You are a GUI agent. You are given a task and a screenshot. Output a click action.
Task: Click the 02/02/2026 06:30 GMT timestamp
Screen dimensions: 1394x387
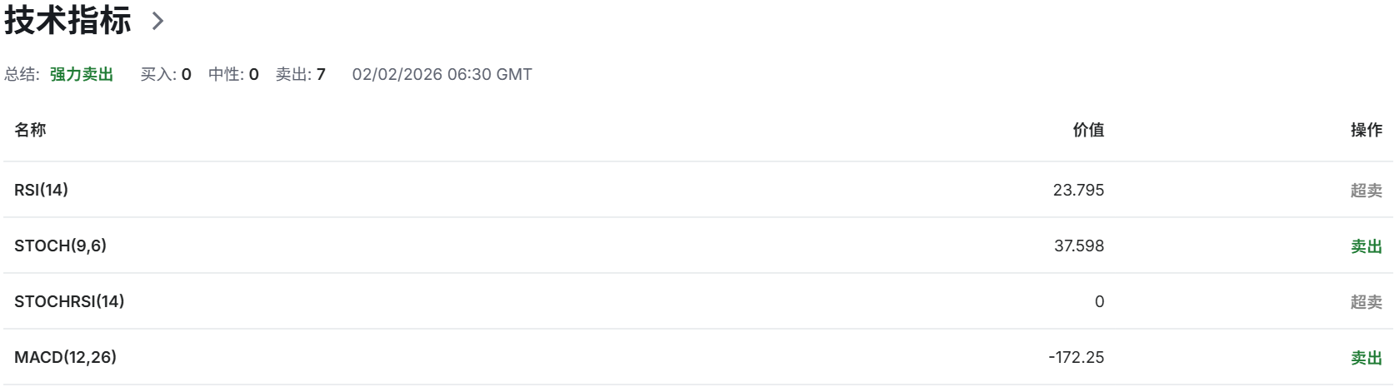point(442,74)
